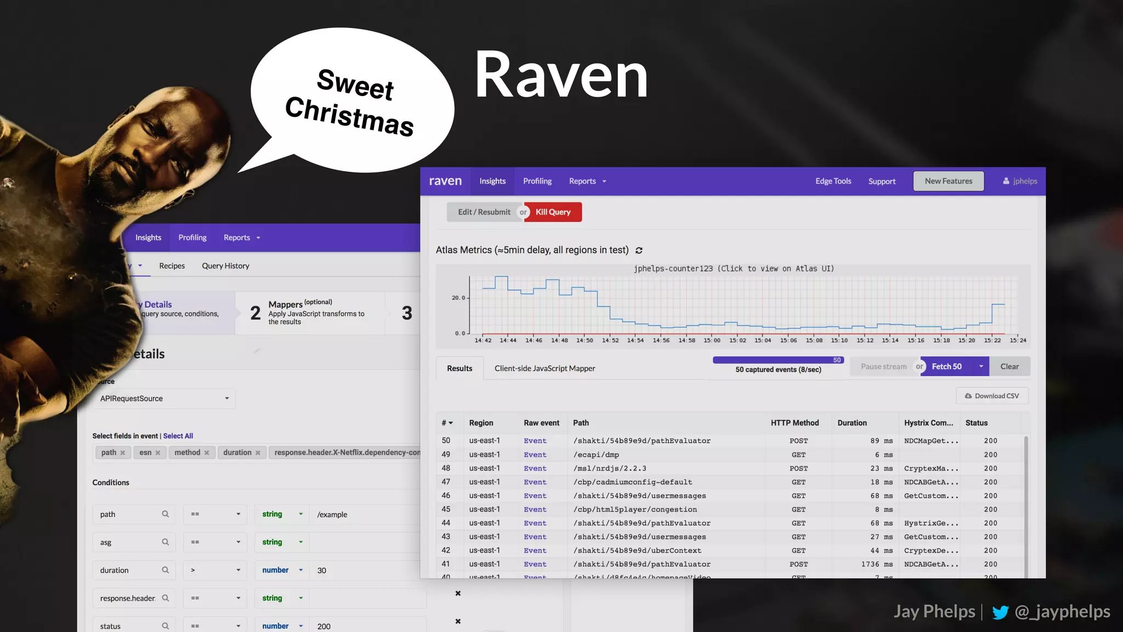The width and height of the screenshot is (1123, 632).
Task: Click search icon in duration condition field
Action: [x=165, y=570]
